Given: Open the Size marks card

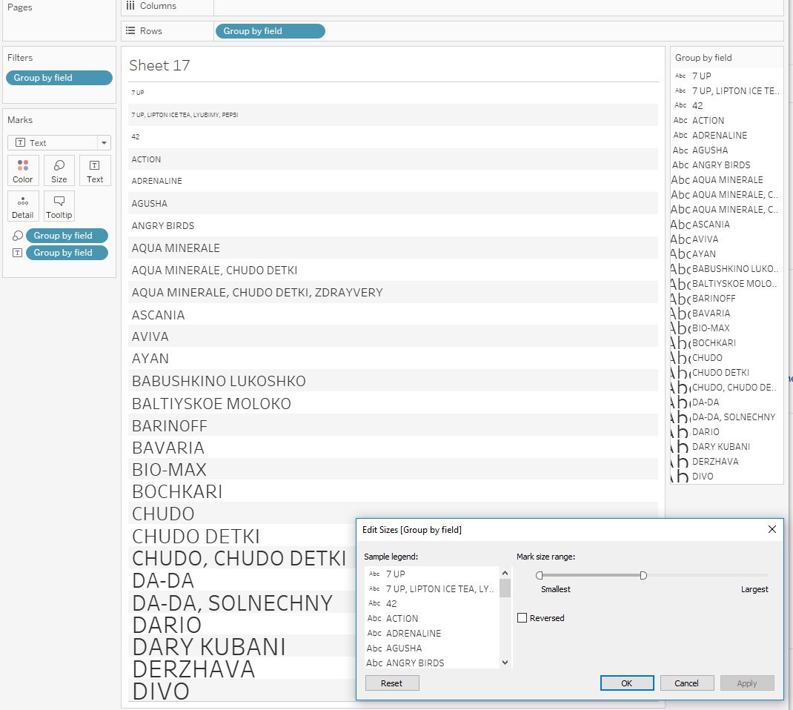Looking at the screenshot, I should coord(59,170).
